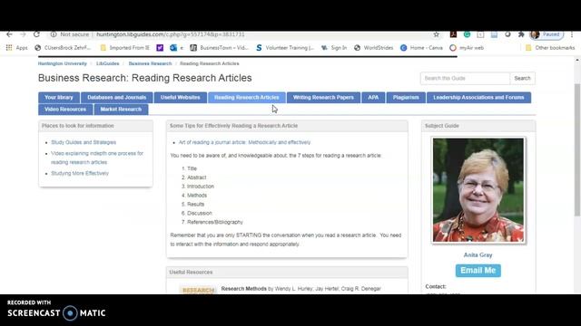
Task: Open the Study Guides and Strategies link
Action: coord(84,142)
